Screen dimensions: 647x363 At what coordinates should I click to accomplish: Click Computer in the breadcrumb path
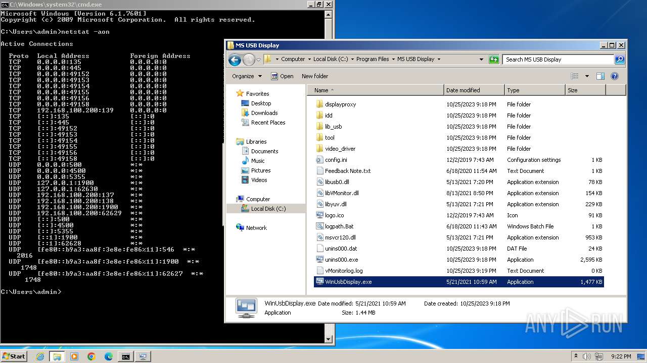point(293,59)
